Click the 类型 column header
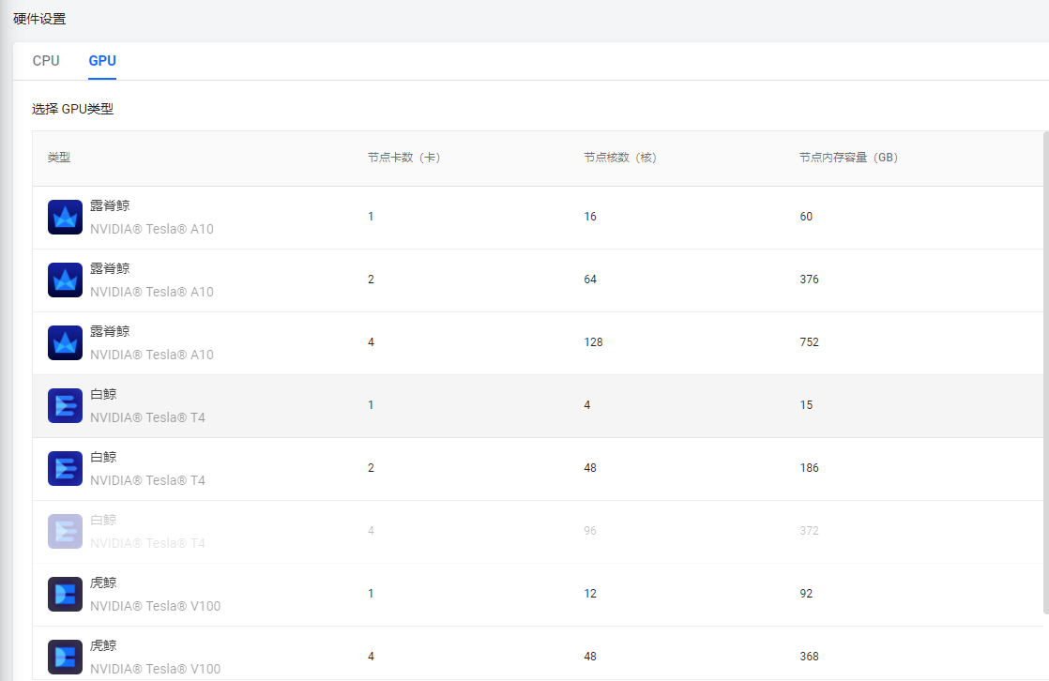Image resolution: width=1049 pixels, height=681 pixels. pos(59,158)
